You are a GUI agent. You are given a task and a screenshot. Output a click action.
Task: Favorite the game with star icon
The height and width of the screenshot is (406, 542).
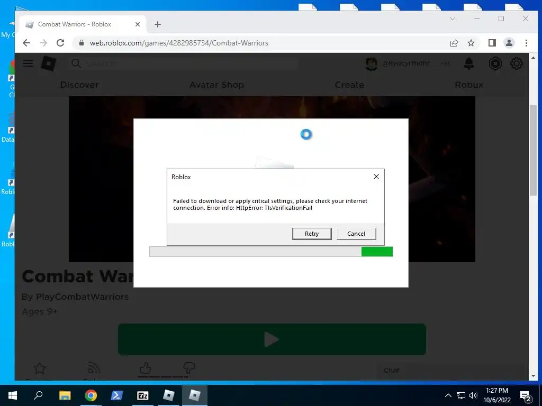click(39, 368)
